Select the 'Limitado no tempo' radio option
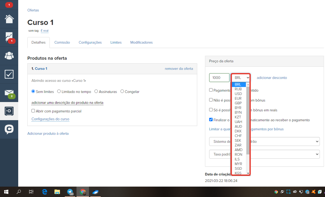 (x=59, y=92)
